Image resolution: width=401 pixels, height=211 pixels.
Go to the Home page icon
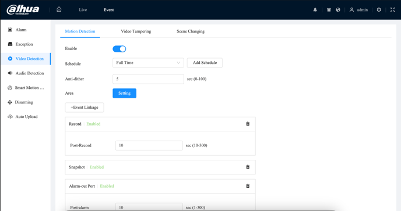(59, 9)
